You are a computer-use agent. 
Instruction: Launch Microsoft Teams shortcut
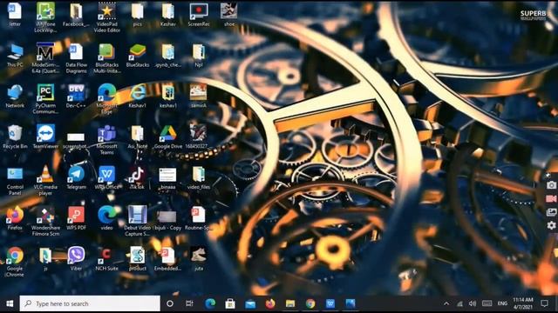point(106,139)
